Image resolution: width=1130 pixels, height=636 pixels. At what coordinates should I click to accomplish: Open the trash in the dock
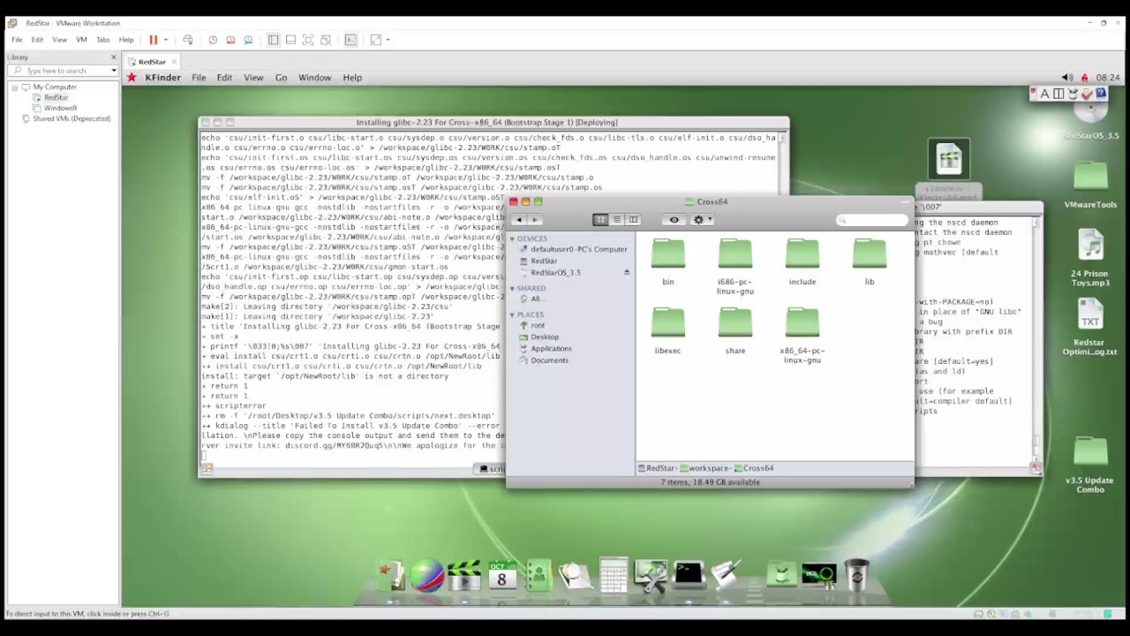coord(856,575)
